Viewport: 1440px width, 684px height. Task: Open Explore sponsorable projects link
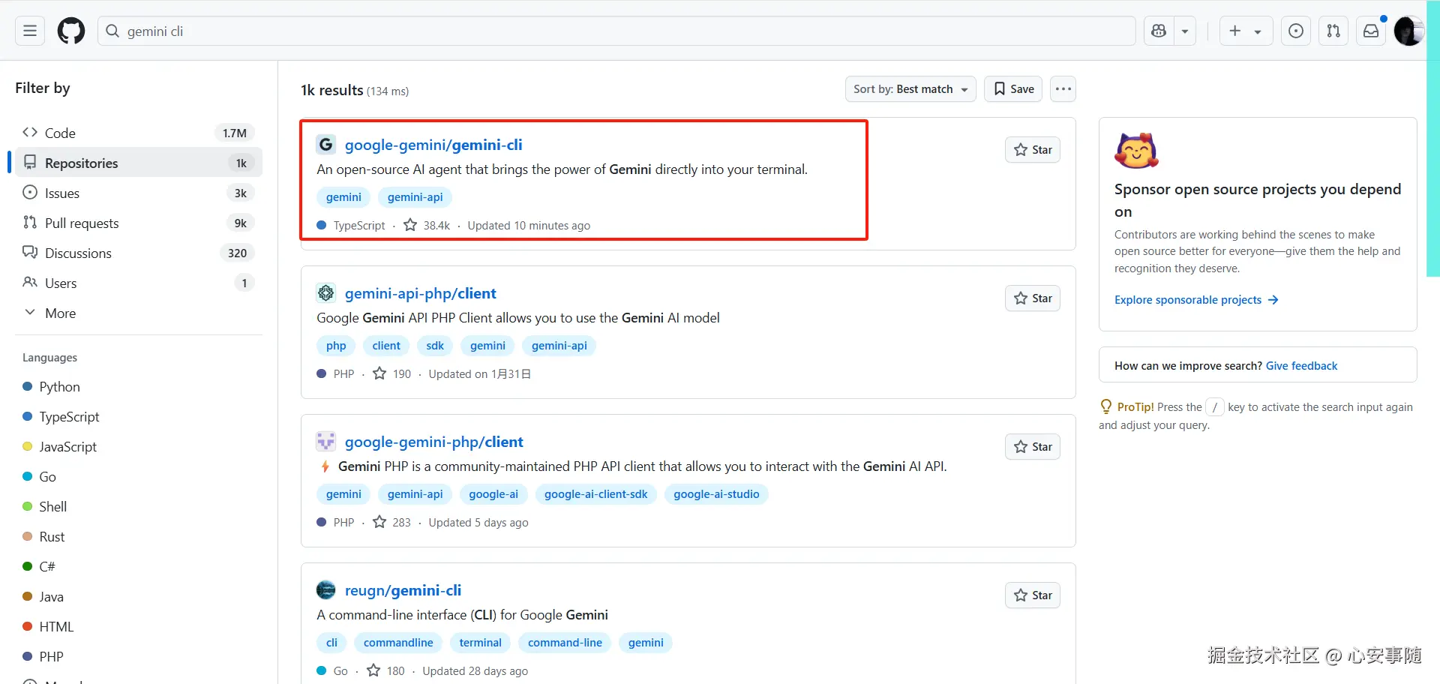point(1196,300)
